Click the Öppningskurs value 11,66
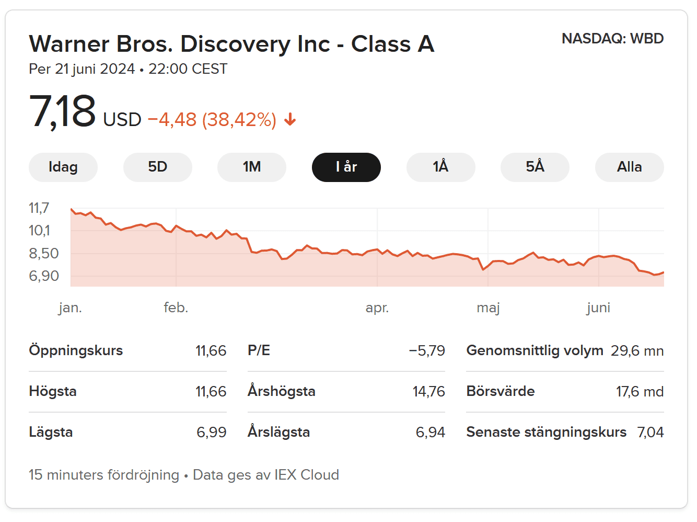697x522 pixels. coord(211,351)
